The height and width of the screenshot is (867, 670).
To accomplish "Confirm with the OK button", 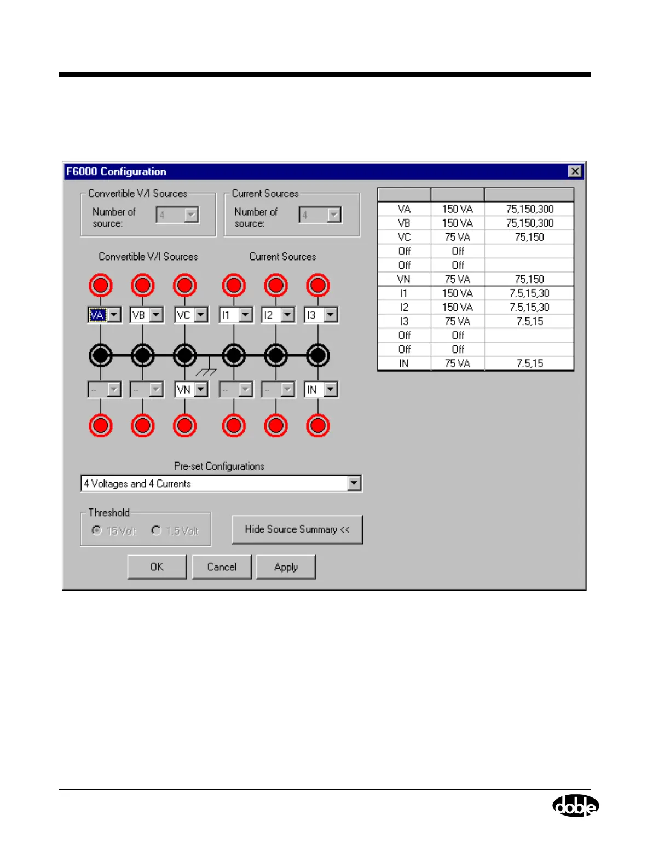I will [157, 567].
